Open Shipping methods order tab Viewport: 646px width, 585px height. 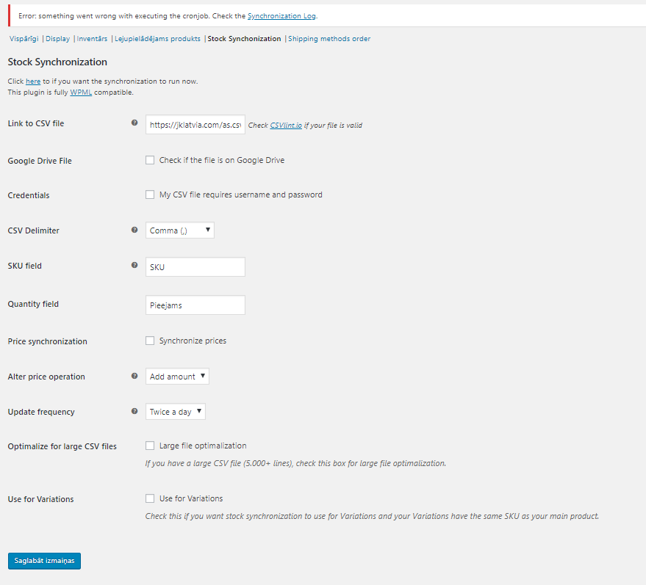pos(329,39)
